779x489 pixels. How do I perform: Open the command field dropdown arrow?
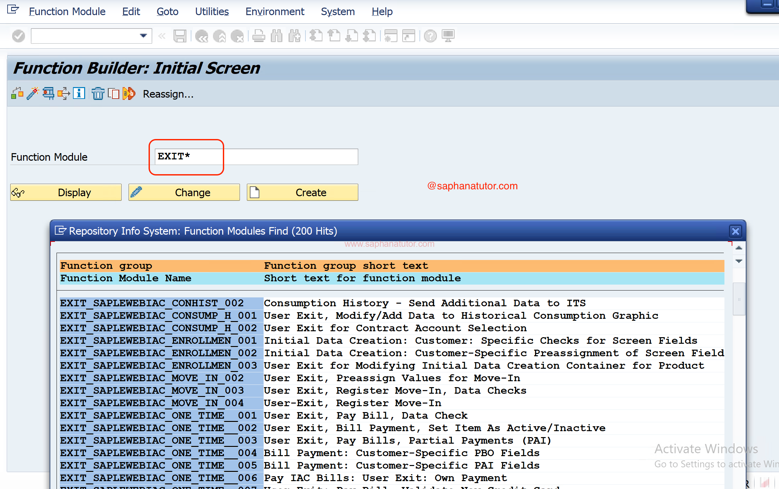coord(143,36)
